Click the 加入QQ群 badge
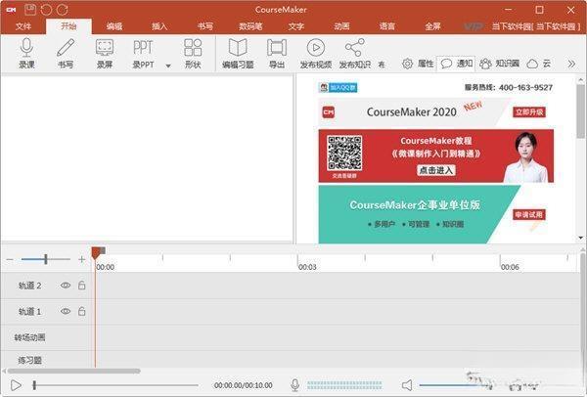 (x=339, y=88)
